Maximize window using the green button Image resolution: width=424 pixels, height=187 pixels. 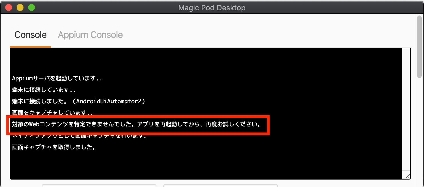click(x=32, y=7)
